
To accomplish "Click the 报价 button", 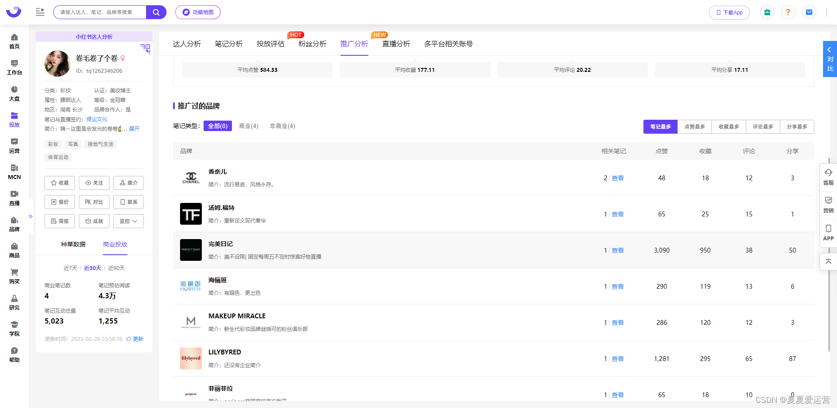I will (60, 202).
